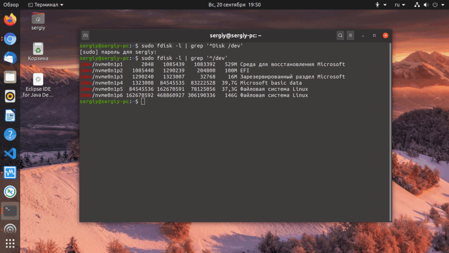
Task: Click the 529M size value
Action: [x=231, y=64]
